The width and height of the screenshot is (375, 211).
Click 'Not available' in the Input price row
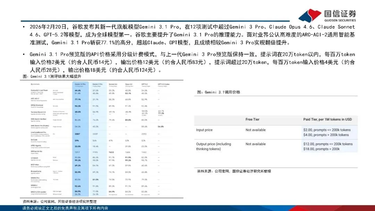[x=256, y=130]
